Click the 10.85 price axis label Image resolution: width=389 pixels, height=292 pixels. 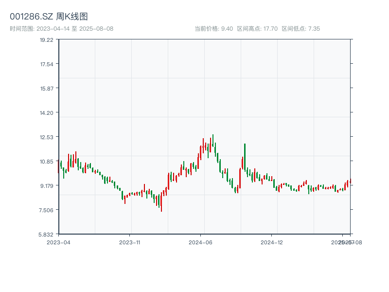click(x=47, y=162)
